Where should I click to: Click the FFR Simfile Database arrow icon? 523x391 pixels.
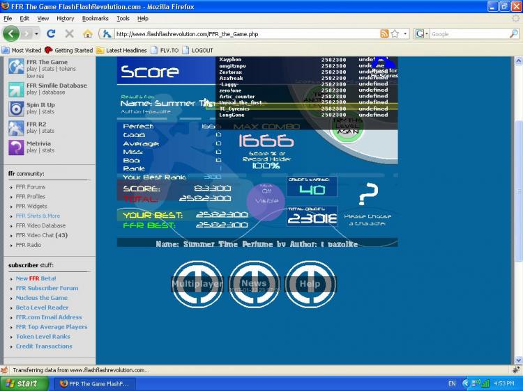(x=16, y=89)
